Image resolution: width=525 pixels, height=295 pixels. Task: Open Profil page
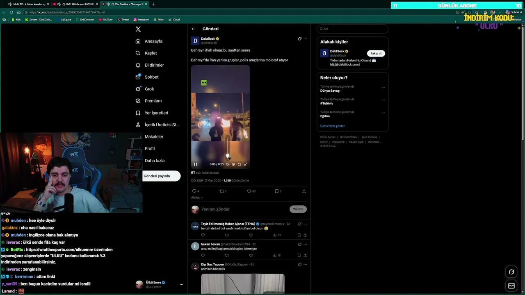pyautogui.click(x=149, y=148)
